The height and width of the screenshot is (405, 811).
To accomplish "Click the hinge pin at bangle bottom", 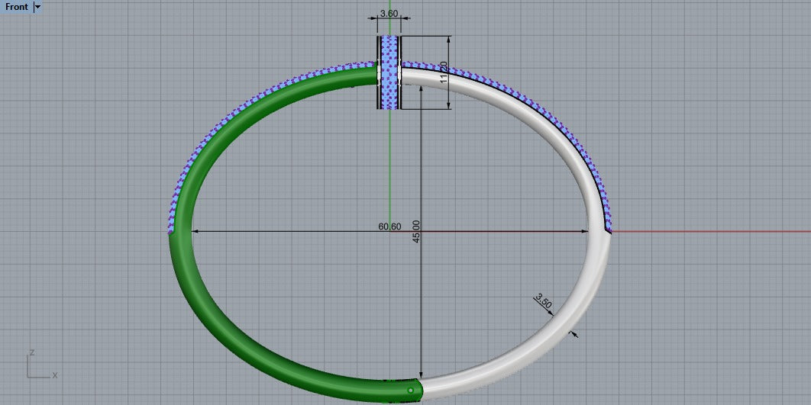I will [x=410, y=391].
